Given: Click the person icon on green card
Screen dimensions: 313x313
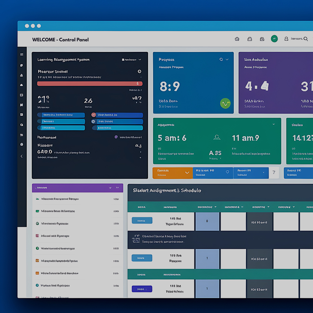Looking at the screenshot, I should tap(217, 137).
